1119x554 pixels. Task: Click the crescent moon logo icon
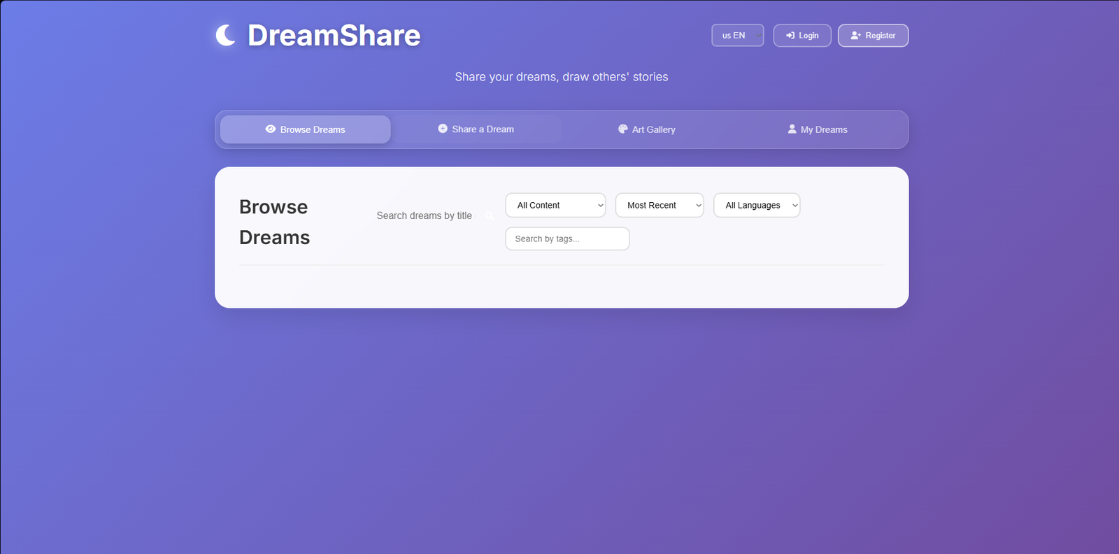click(x=225, y=35)
